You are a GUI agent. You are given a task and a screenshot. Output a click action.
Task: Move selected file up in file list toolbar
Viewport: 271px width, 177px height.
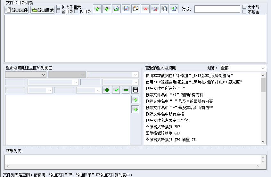tap(97, 9)
